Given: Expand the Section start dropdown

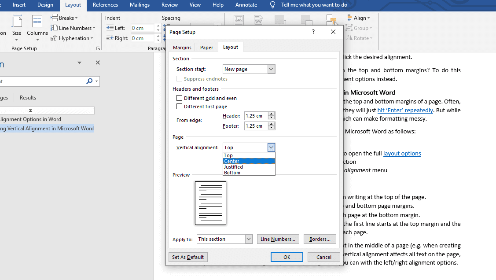Looking at the screenshot, I should [x=271, y=69].
